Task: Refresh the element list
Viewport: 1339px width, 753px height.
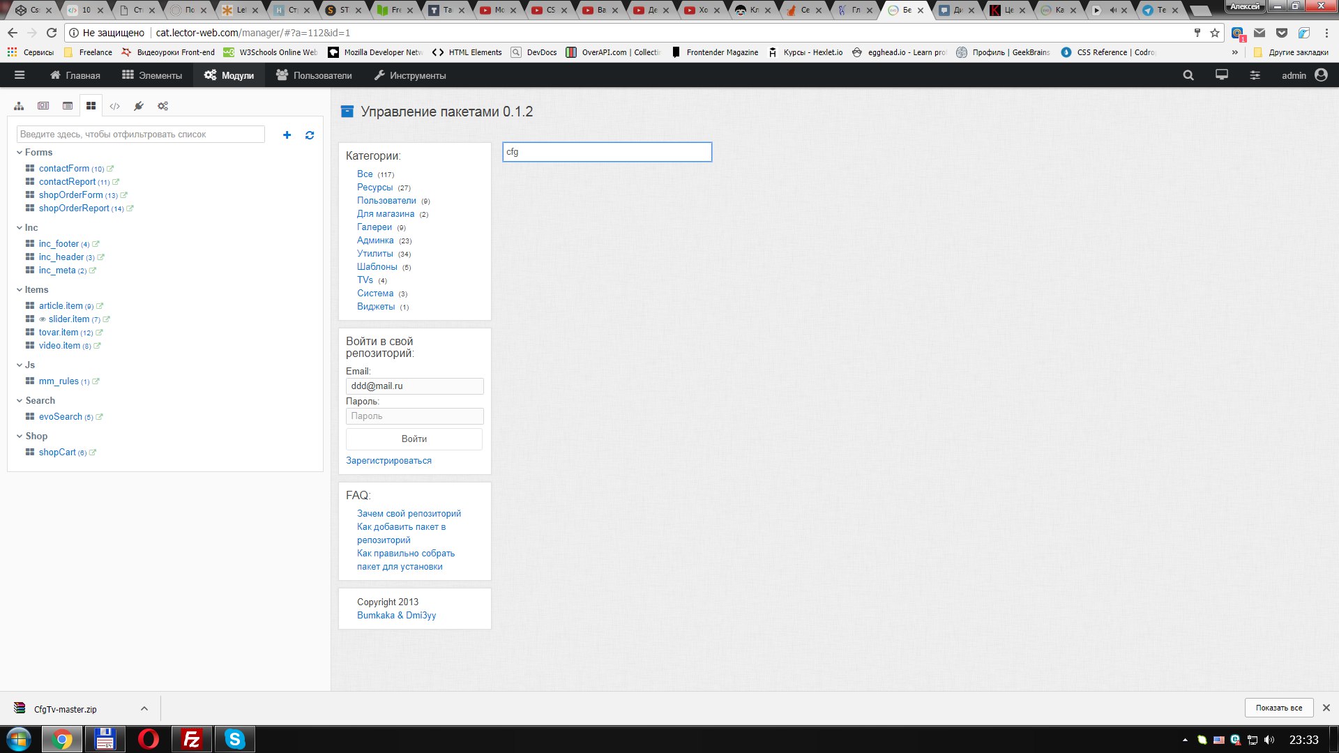Action: coord(310,135)
